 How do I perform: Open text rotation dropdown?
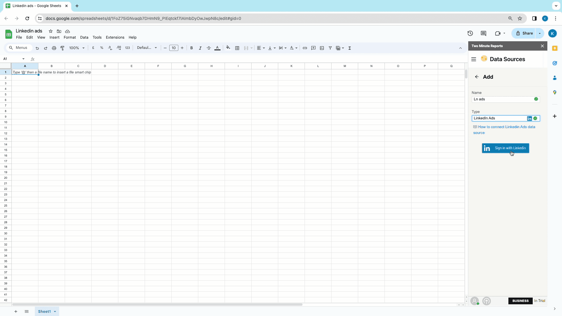point(293,48)
